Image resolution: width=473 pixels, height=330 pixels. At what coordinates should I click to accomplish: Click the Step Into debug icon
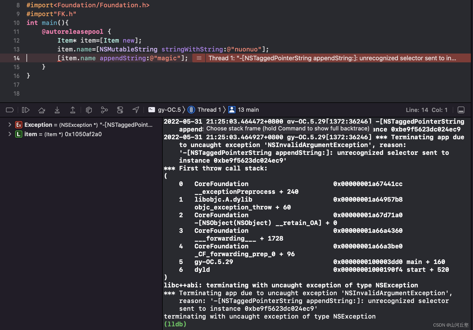click(x=57, y=110)
